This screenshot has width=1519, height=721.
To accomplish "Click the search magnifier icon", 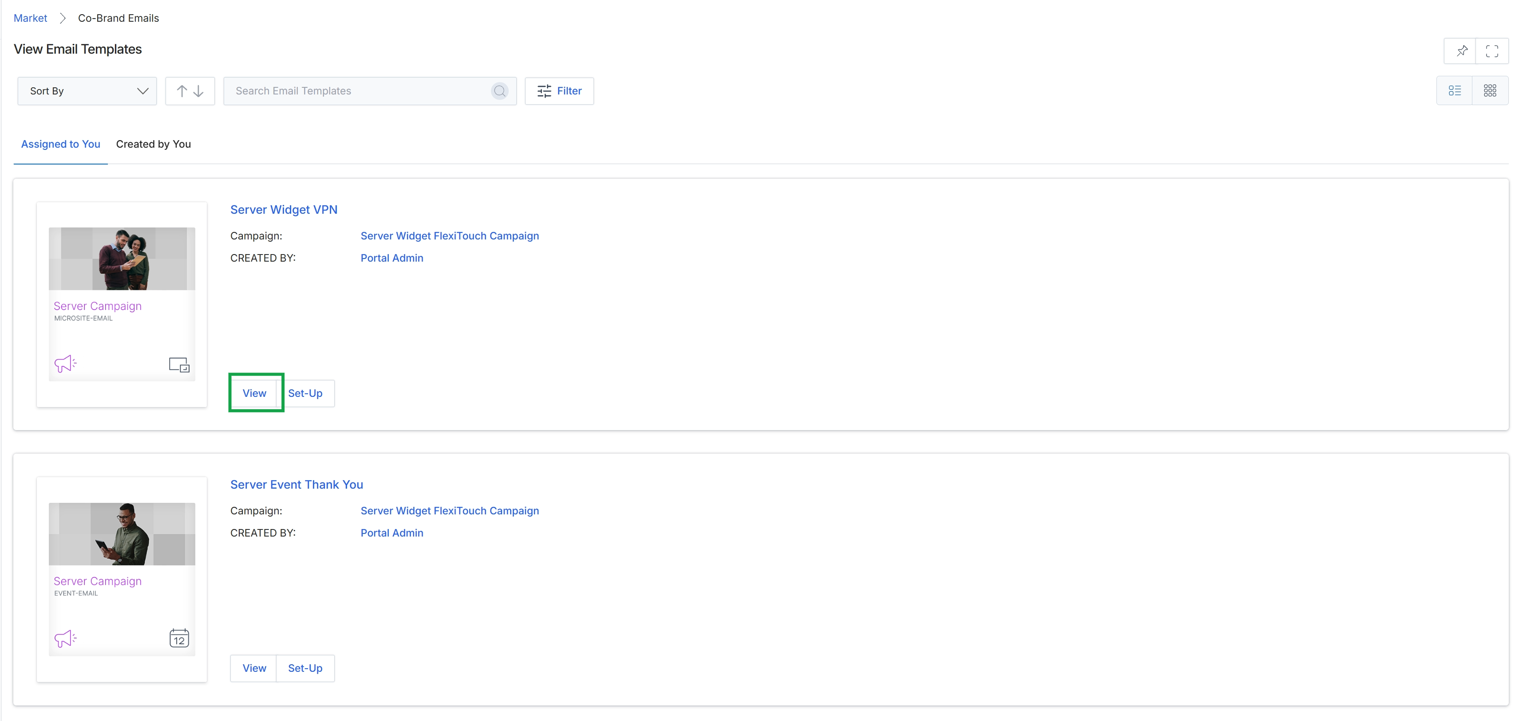I will pos(499,91).
